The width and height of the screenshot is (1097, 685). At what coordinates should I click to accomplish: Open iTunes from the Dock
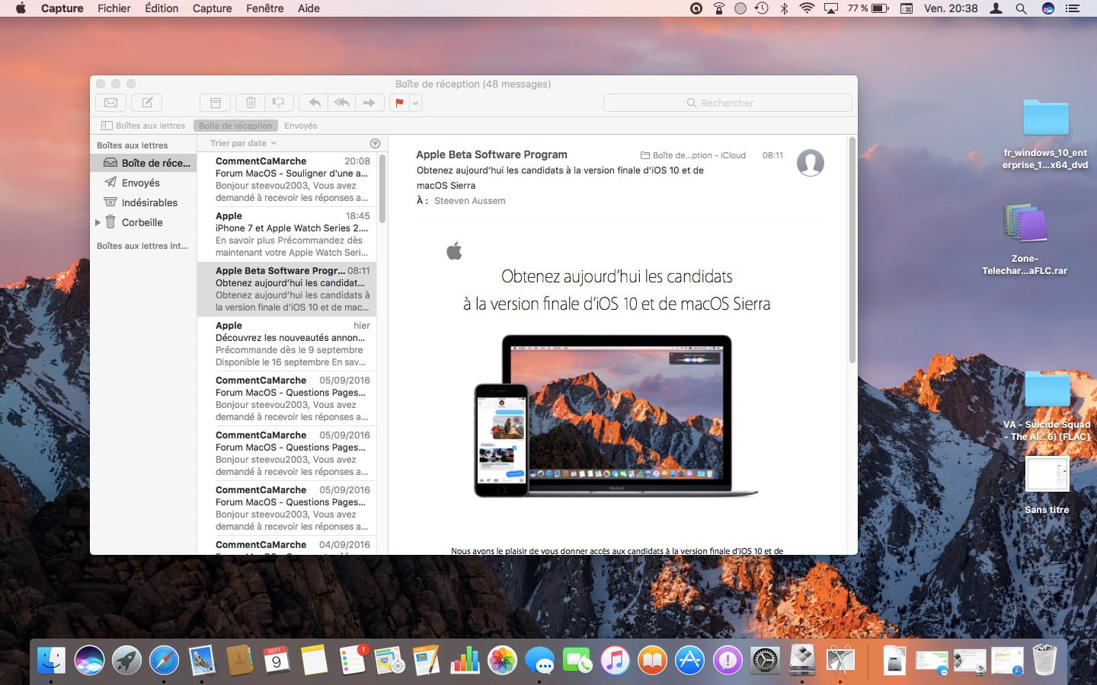point(615,660)
